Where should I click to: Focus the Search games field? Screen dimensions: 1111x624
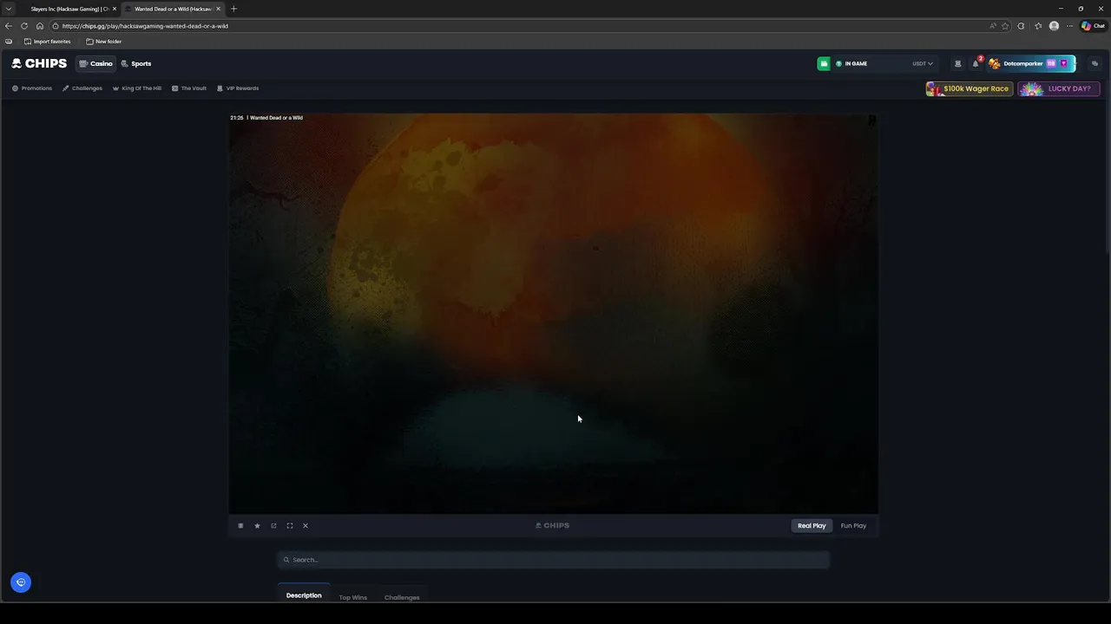[554, 560]
